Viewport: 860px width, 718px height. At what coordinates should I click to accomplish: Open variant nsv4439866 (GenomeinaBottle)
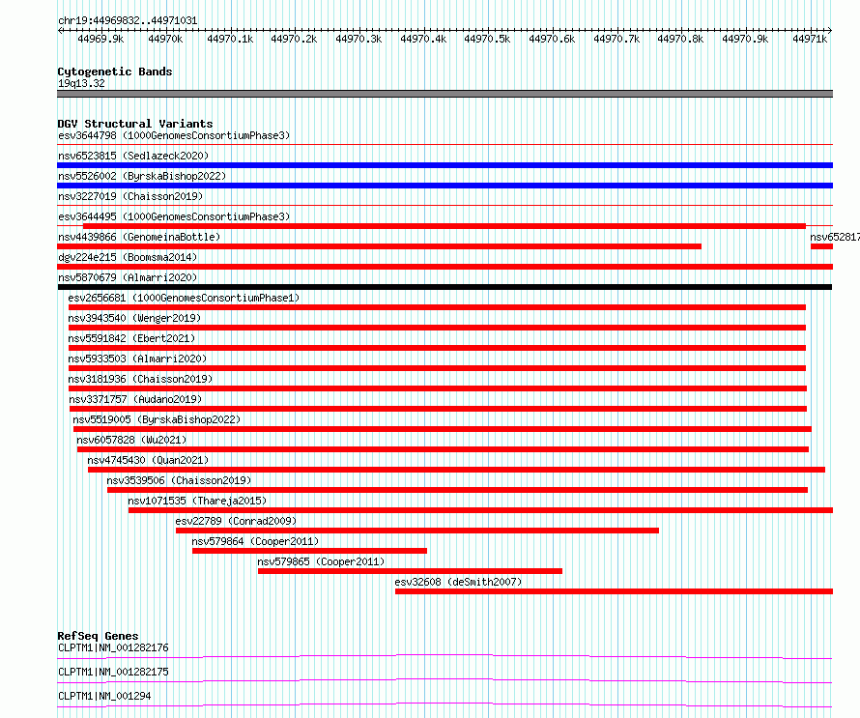139,237
